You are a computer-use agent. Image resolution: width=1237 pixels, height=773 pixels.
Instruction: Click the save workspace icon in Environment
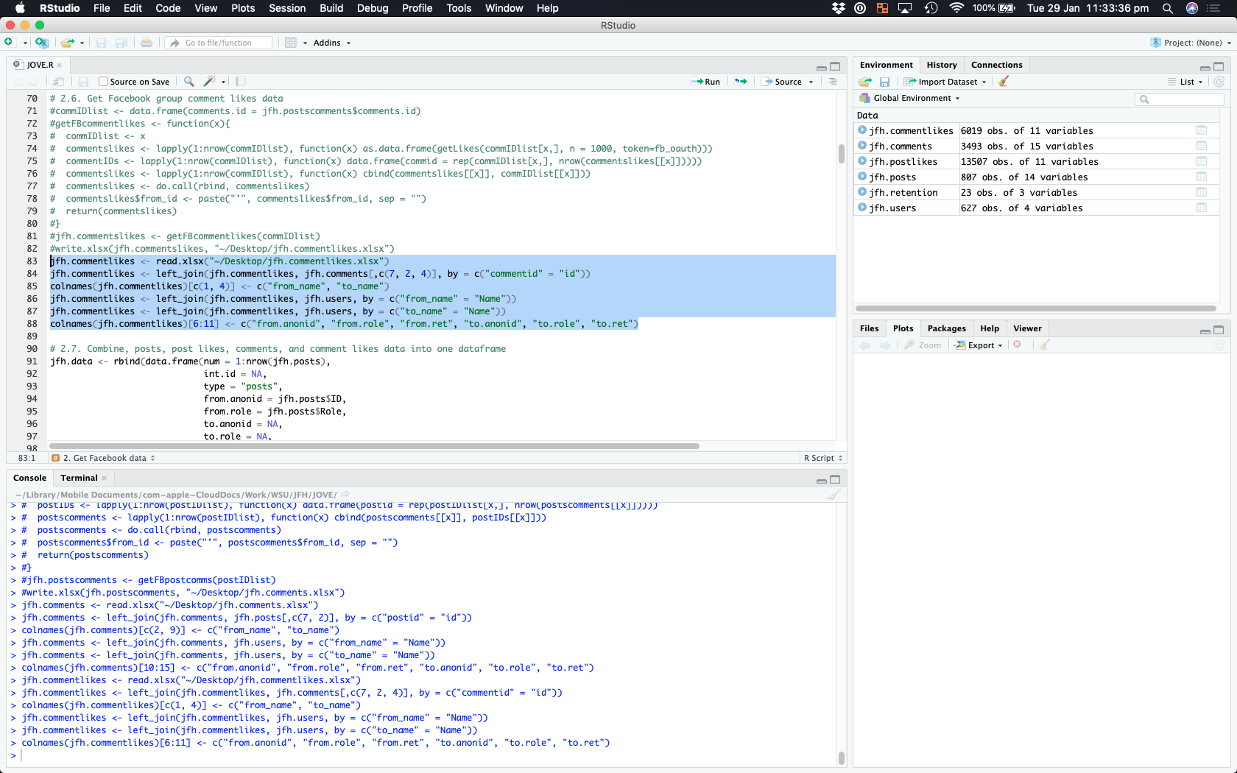click(x=885, y=82)
